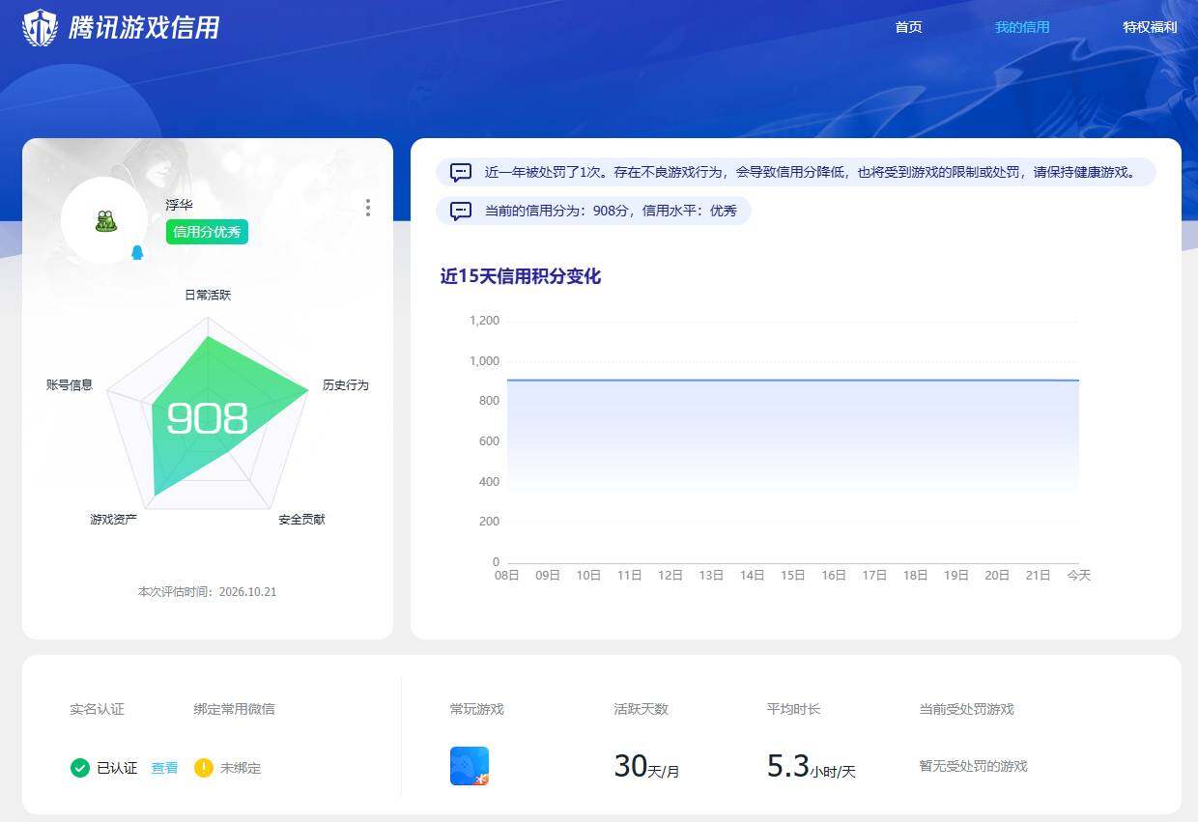The height and width of the screenshot is (822, 1198).
Task: Click the 今天 label on chart axis
Action: point(1078,575)
